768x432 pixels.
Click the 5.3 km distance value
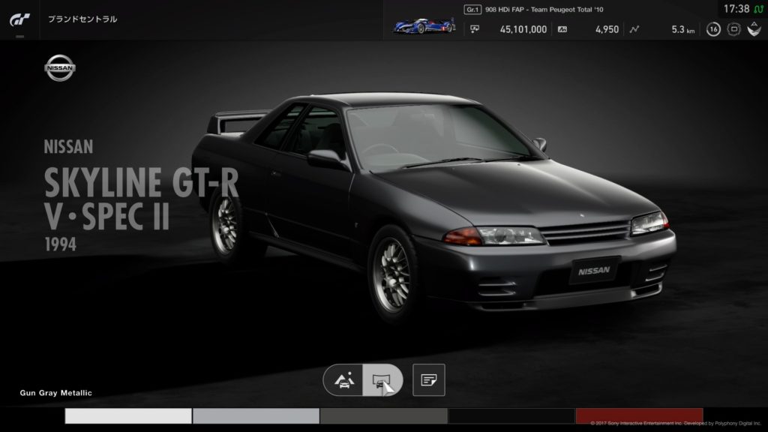coord(682,29)
